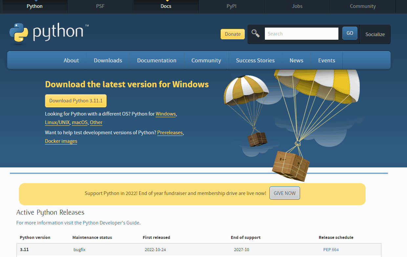Switch to the Docs top tab
The height and width of the screenshot is (257, 407).
pos(166,6)
